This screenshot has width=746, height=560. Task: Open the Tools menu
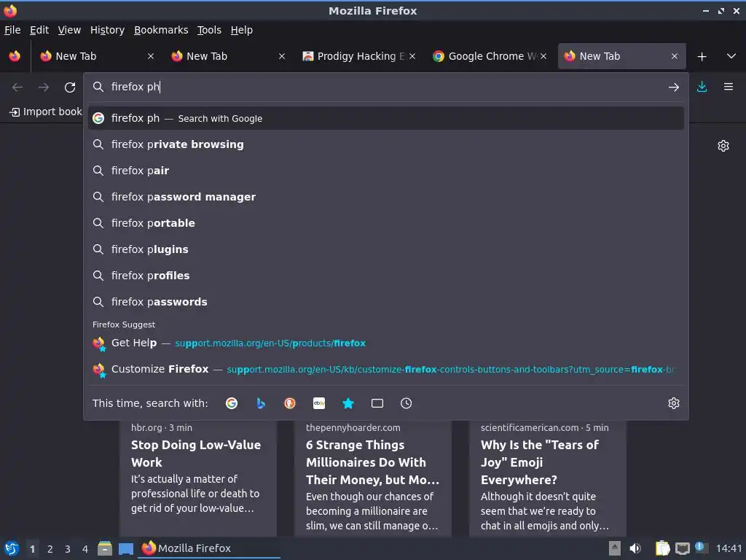point(209,30)
